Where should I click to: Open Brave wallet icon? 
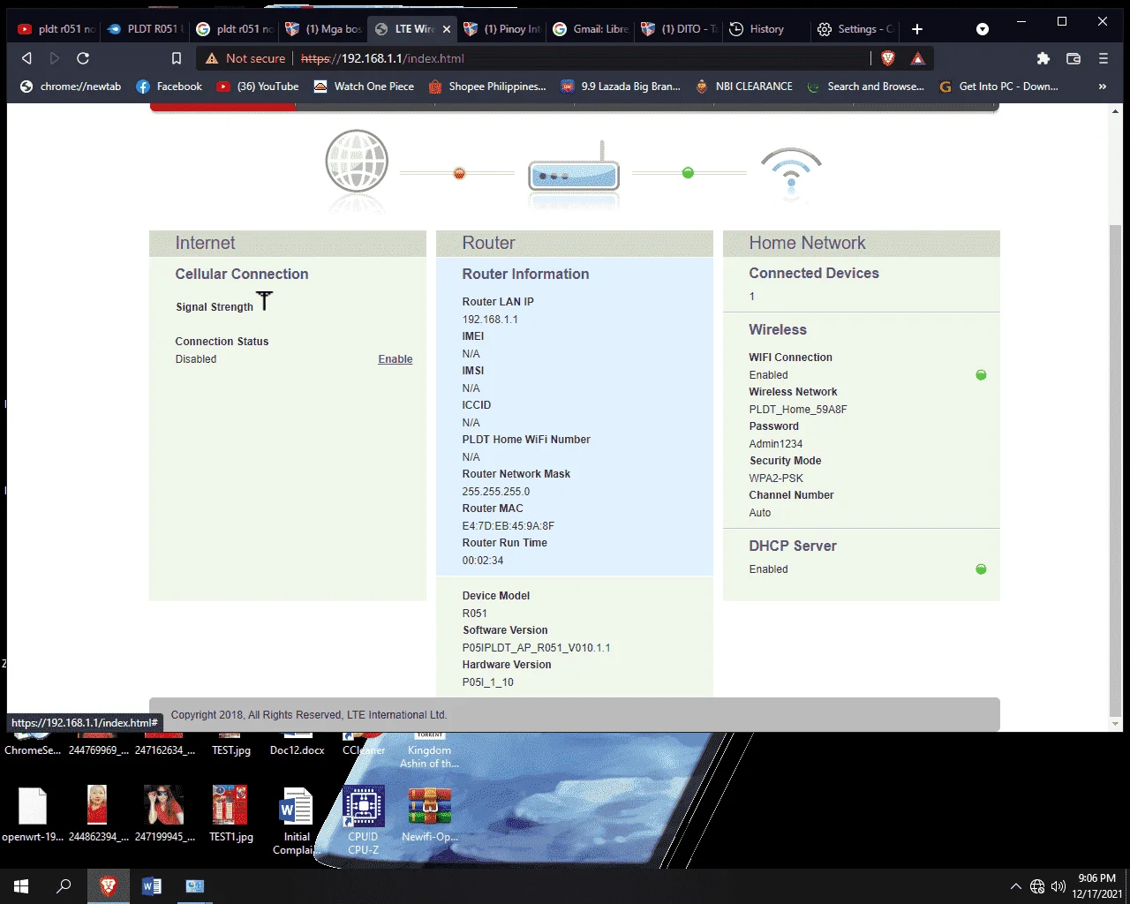(x=1073, y=58)
